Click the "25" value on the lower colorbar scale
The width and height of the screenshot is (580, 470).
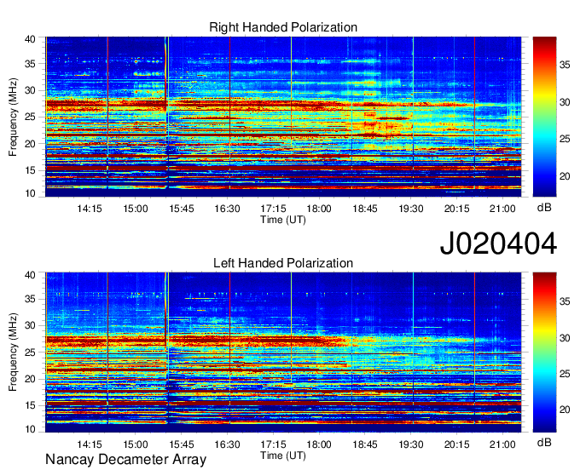tap(565, 374)
